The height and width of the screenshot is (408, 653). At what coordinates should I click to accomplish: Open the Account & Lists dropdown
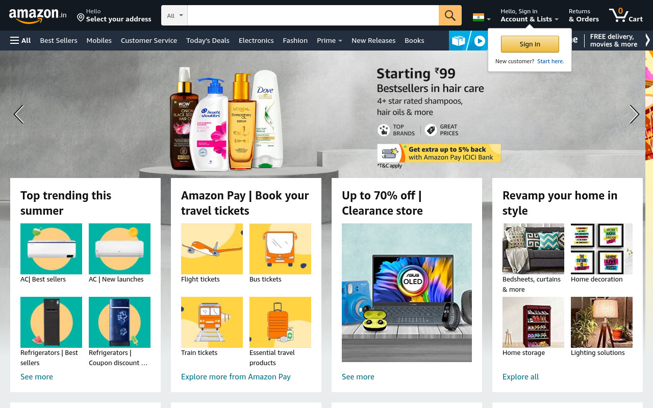click(529, 15)
